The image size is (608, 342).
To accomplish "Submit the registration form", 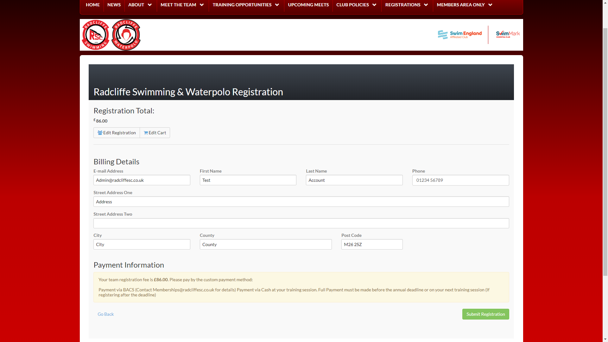I will pos(485,314).
